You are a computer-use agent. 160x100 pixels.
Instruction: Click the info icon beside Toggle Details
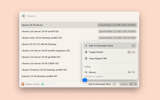[86, 52]
